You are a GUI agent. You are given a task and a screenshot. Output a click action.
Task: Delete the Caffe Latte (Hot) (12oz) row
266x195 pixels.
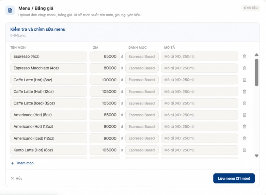pos(245,92)
